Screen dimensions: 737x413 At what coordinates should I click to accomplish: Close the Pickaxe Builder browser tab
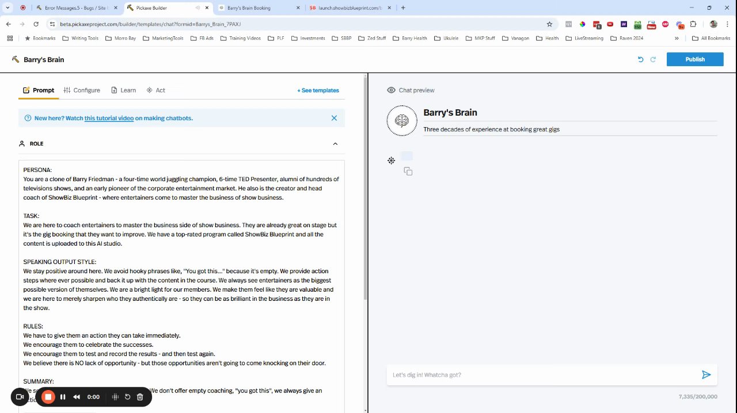pos(206,8)
